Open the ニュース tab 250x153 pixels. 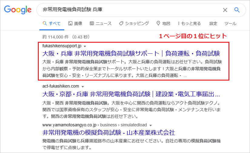point(101,24)
